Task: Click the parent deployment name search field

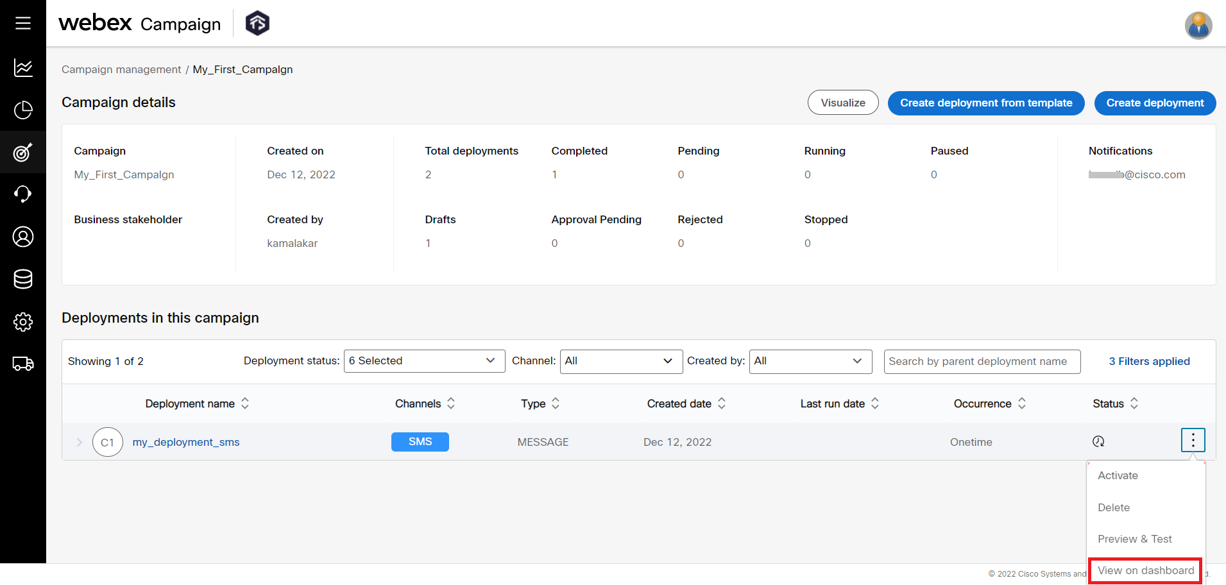Action: click(982, 361)
